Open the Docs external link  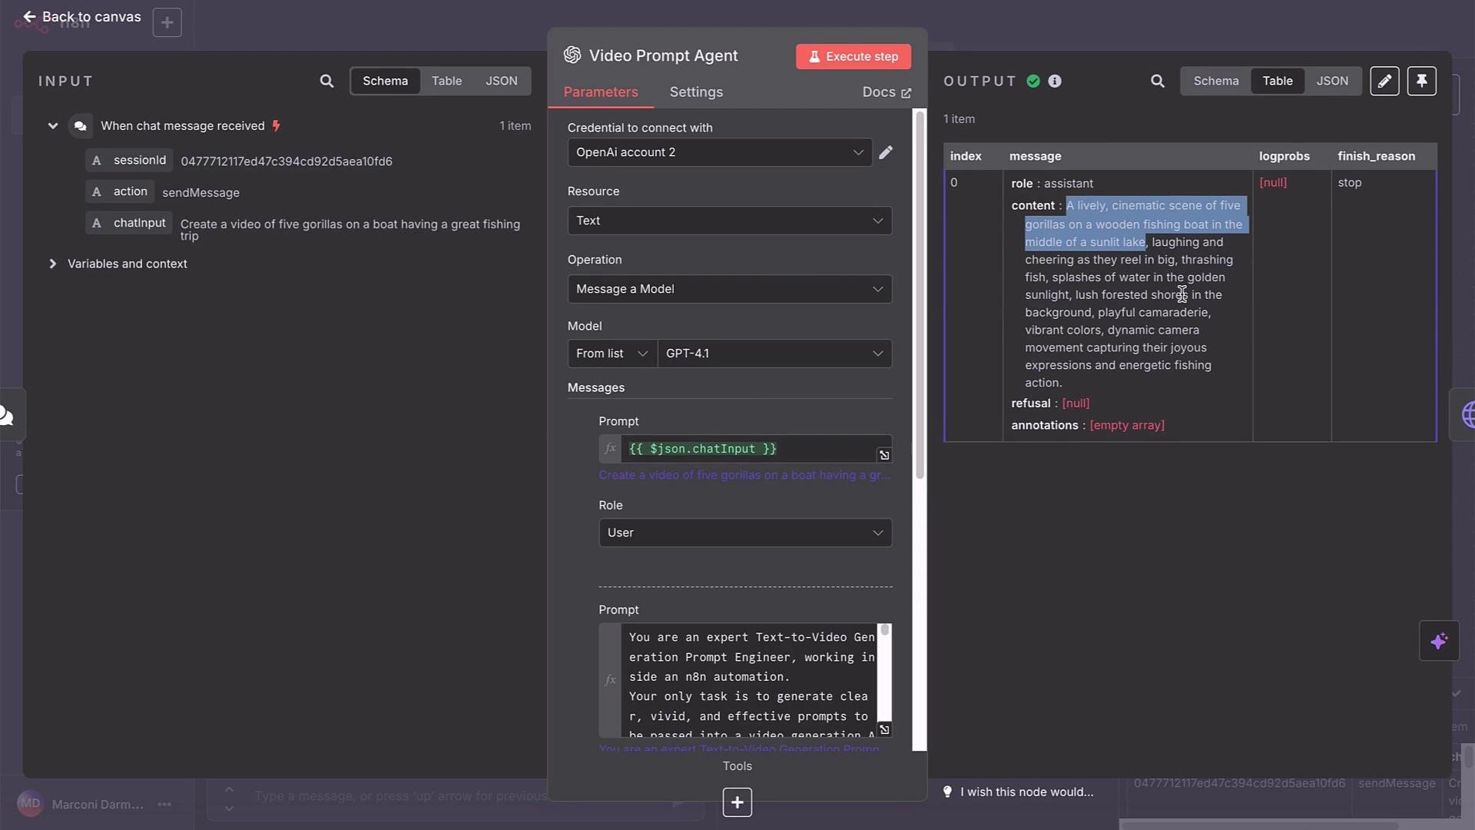887,92
